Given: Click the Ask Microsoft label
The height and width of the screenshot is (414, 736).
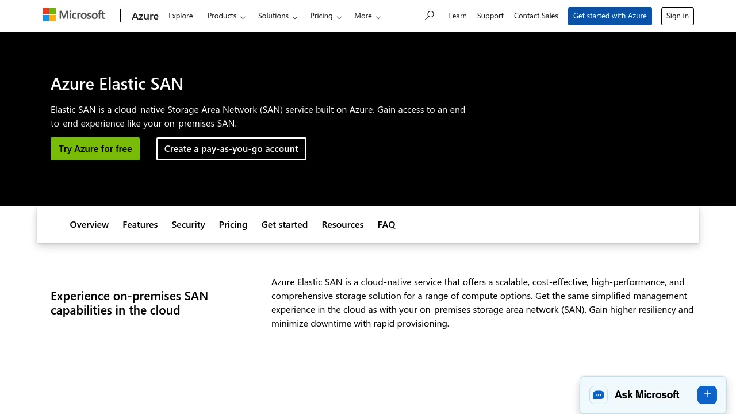Looking at the screenshot, I should point(647,395).
